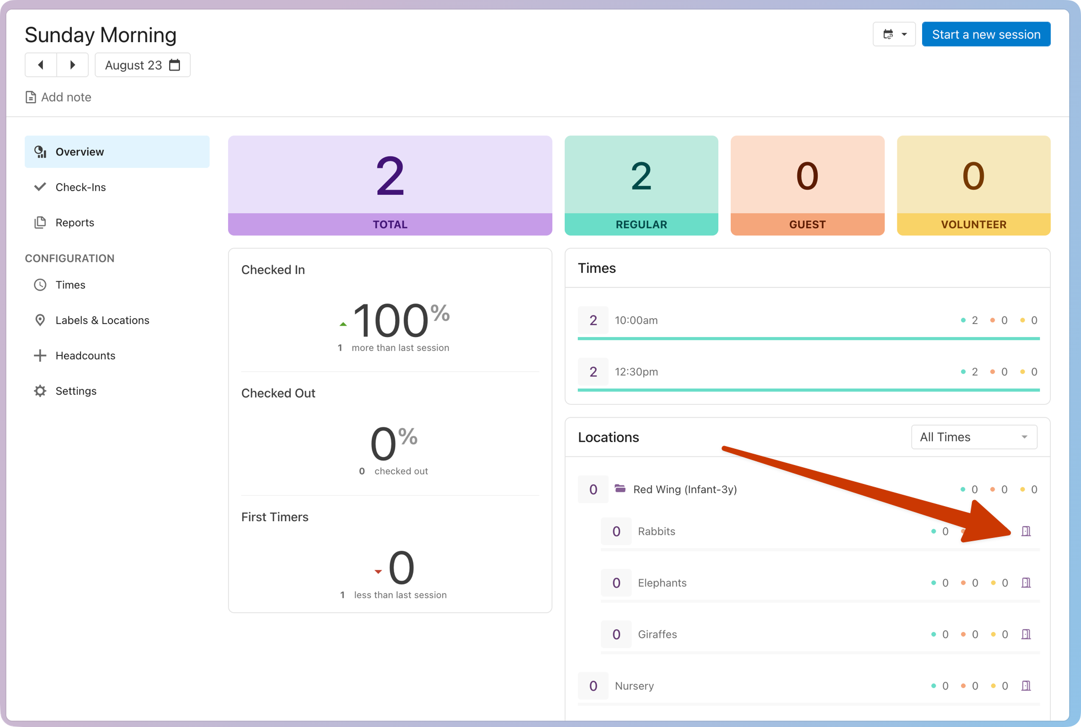Image resolution: width=1081 pixels, height=727 pixels.
Task: Go to the previous session date
Action: [x=41, y=65]
